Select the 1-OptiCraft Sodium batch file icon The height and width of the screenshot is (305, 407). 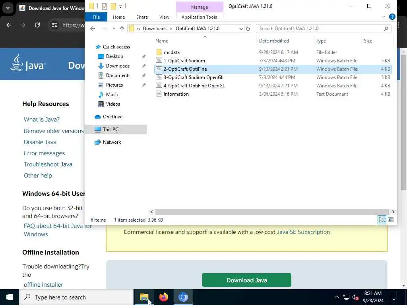(x=159, y=60)
